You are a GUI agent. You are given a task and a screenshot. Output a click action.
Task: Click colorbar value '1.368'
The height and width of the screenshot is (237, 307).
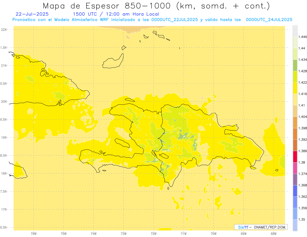click(x=303, y=185)
